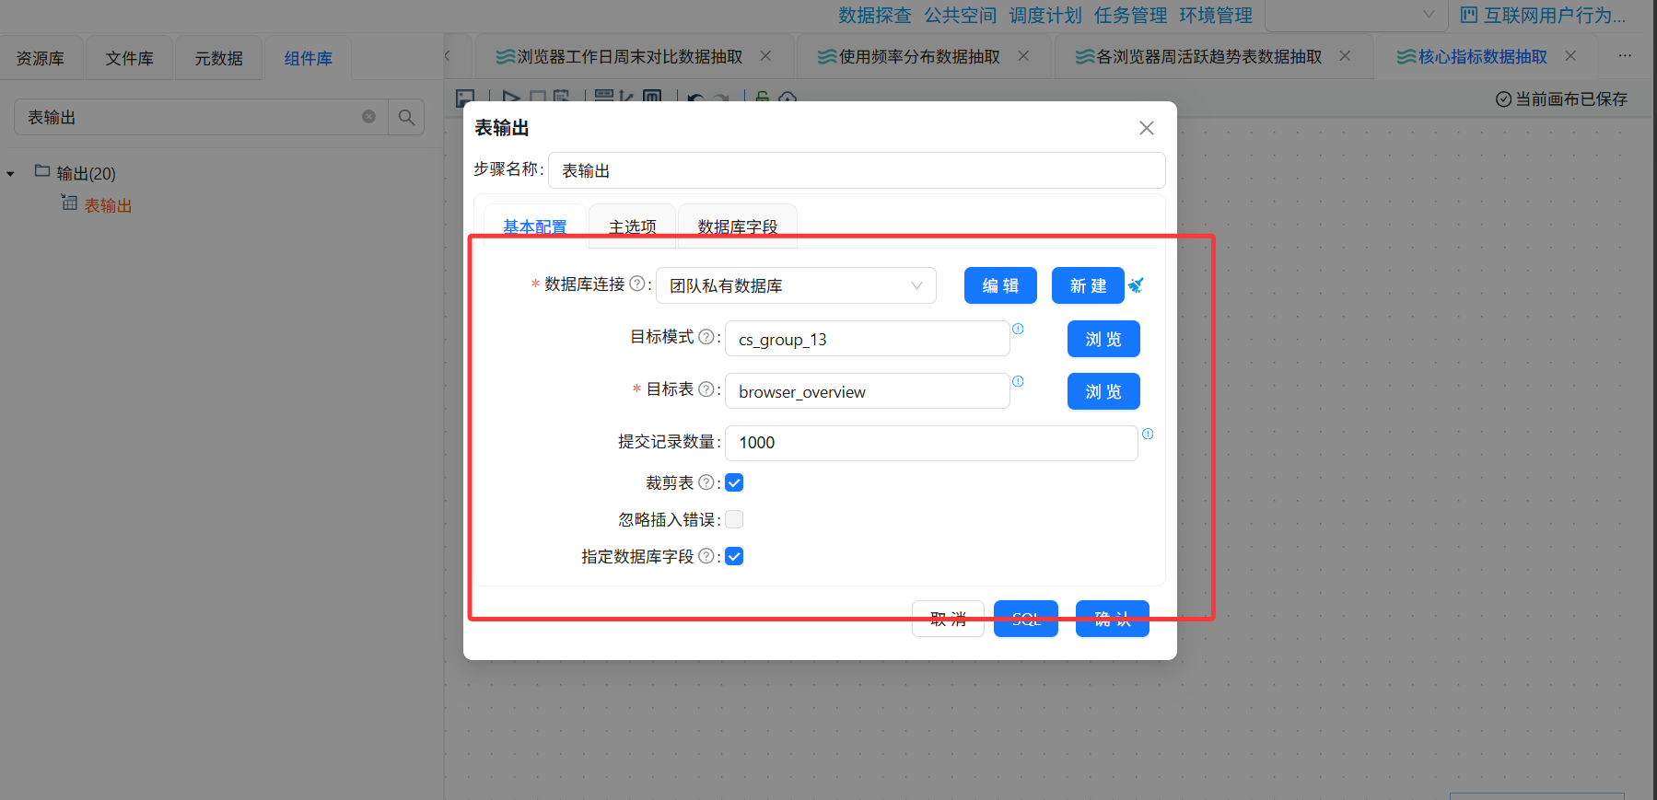The width and height of the screenshot is (1657, 800).
Task: Click the 确认 button in dialog
Action: pyautogui.click(x=1113, y=619)
